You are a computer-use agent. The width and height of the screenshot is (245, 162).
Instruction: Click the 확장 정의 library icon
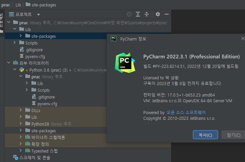(28, 144)
